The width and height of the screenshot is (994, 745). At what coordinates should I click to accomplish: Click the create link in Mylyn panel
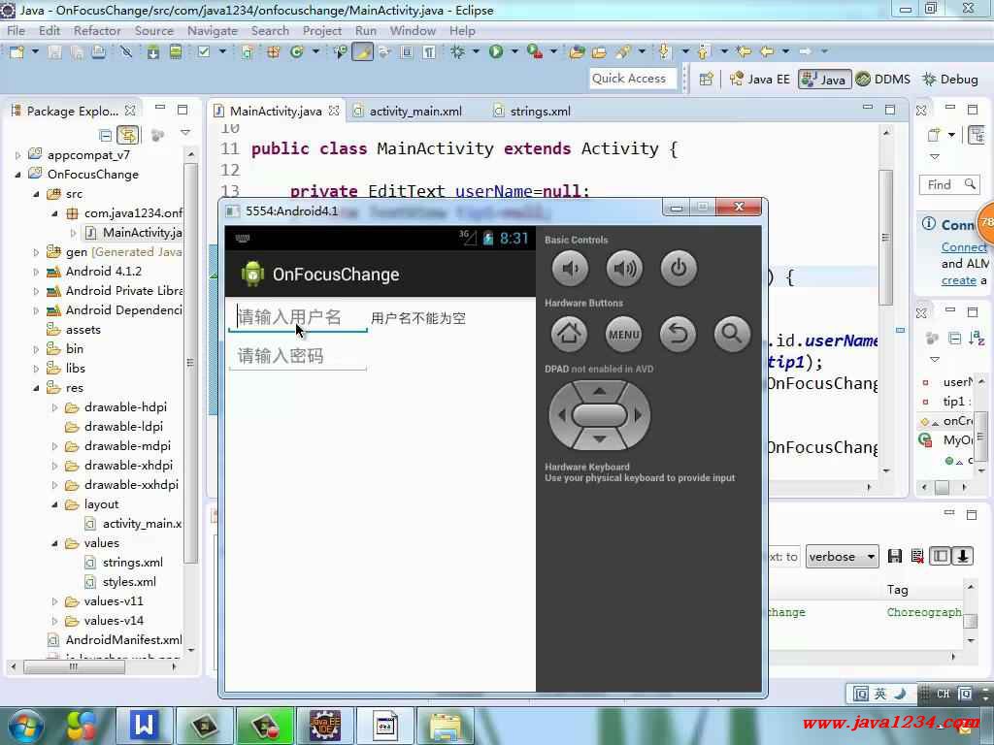click(958, 280)
